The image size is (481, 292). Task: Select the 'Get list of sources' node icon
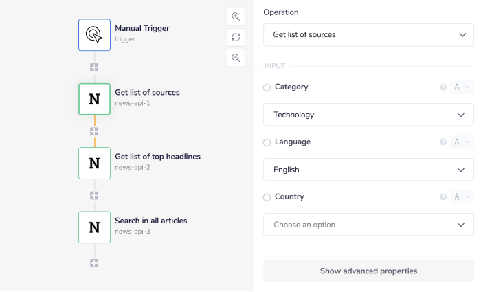[94, 99]
